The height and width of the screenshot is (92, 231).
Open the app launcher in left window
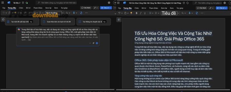pyautogui.click(x=3, y=3)
